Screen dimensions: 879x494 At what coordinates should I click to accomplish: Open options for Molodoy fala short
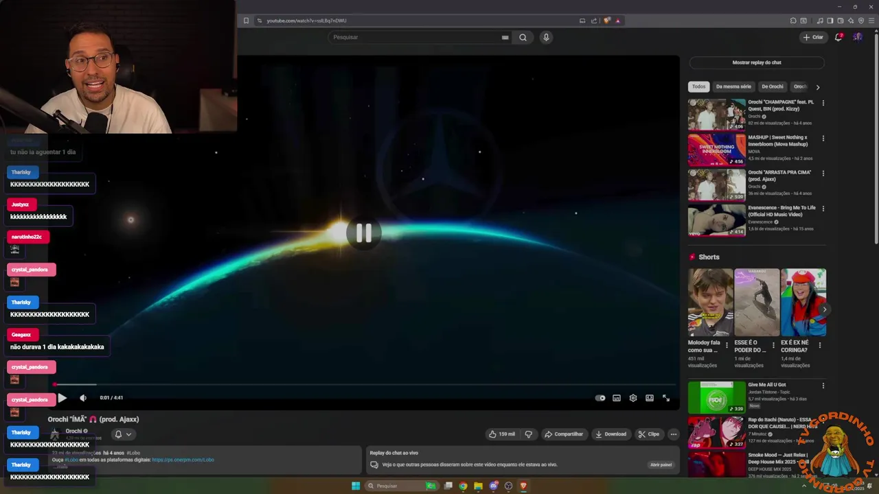(x=727, y=345)
